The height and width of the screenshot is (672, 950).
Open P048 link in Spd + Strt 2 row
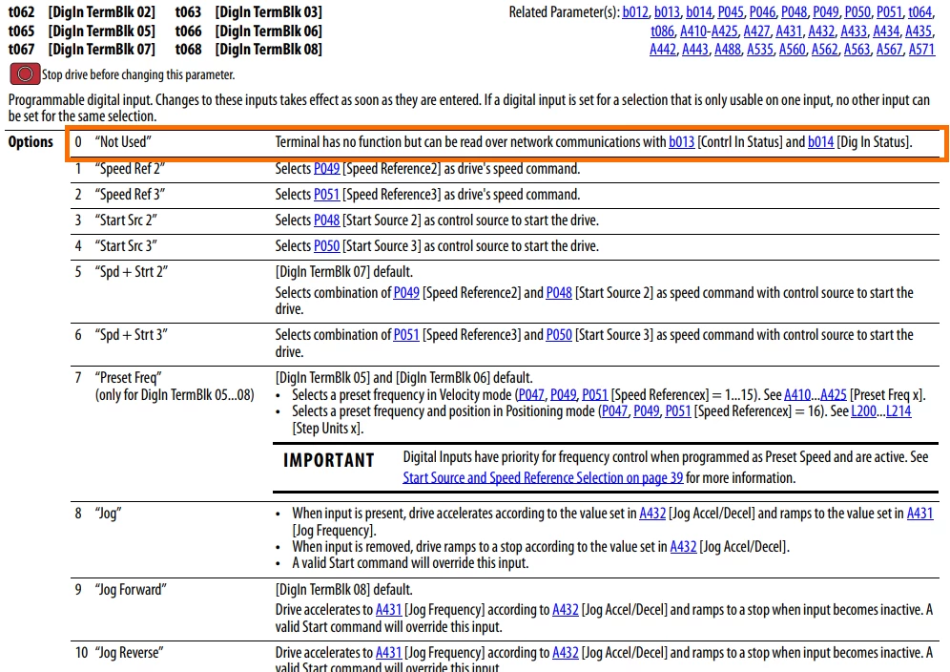tap(559, 293)
